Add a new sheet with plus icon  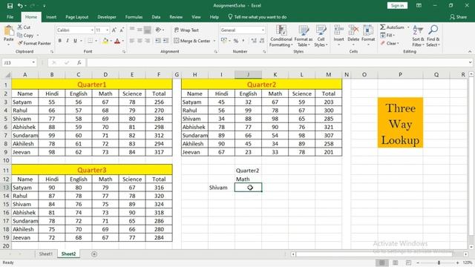click(94, 254)
